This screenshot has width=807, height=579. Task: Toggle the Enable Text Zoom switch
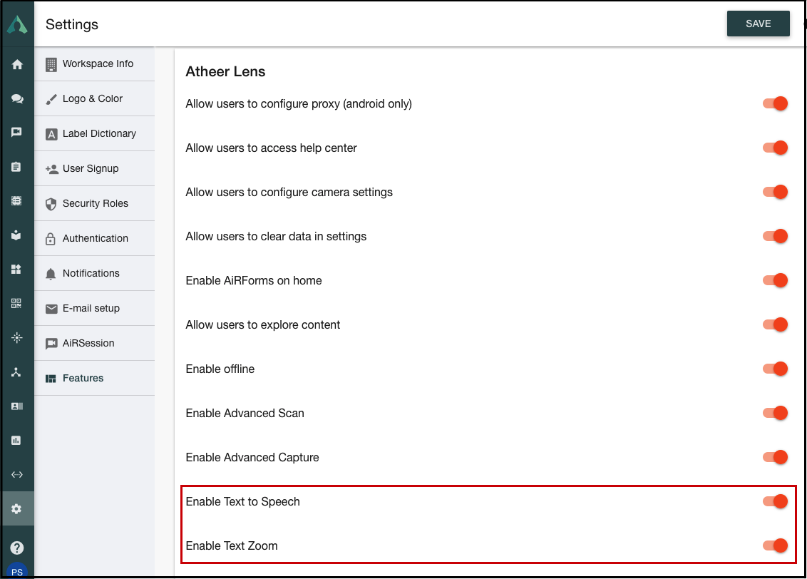pyautogui.click(x=775, y=546)
